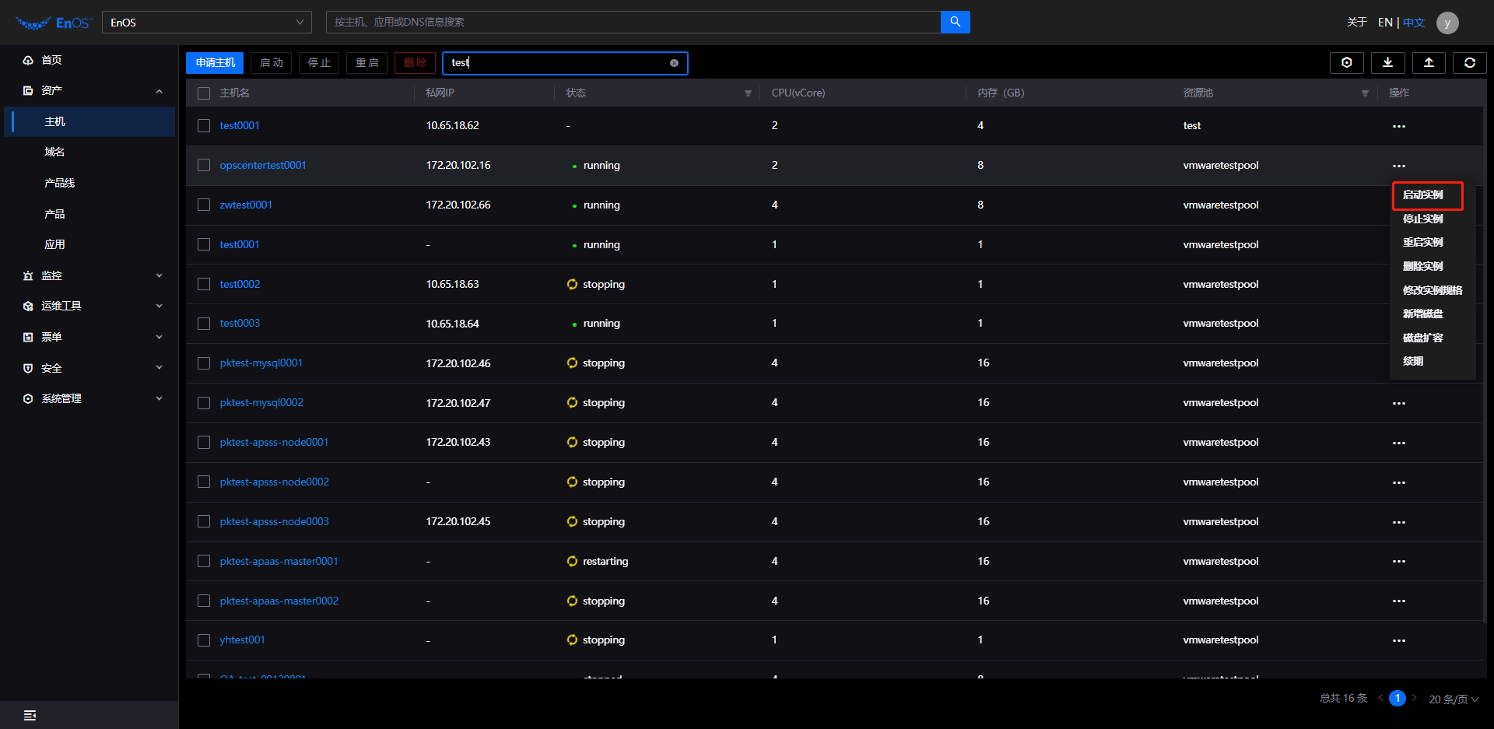This screenshot has width=1494, height=729.
Task: Go to next page arrow
Action: (1414, 698)
